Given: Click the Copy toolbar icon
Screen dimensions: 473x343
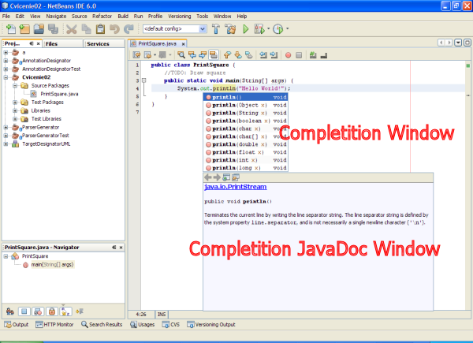Looking at the screenshot, I should tap(86, 29).
